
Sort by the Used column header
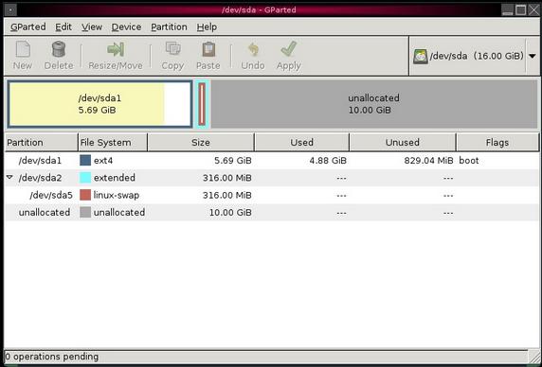tap(301, 143)
